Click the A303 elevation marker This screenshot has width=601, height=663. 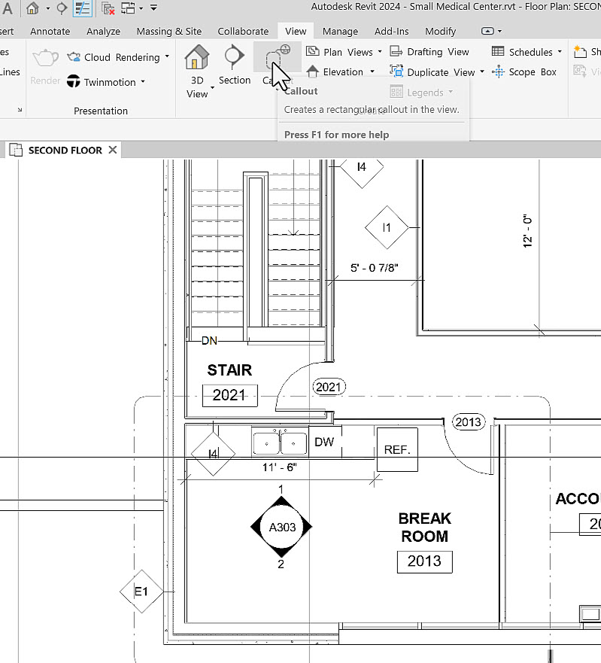tap(281, 527)
